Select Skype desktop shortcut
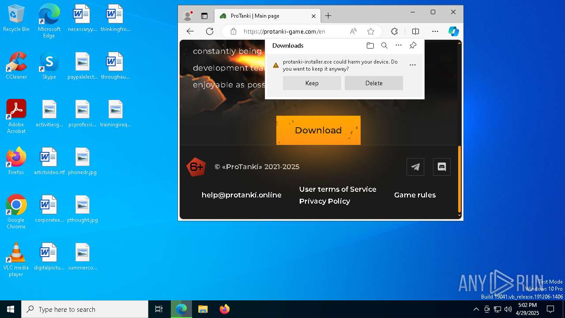 click(49, 66)
